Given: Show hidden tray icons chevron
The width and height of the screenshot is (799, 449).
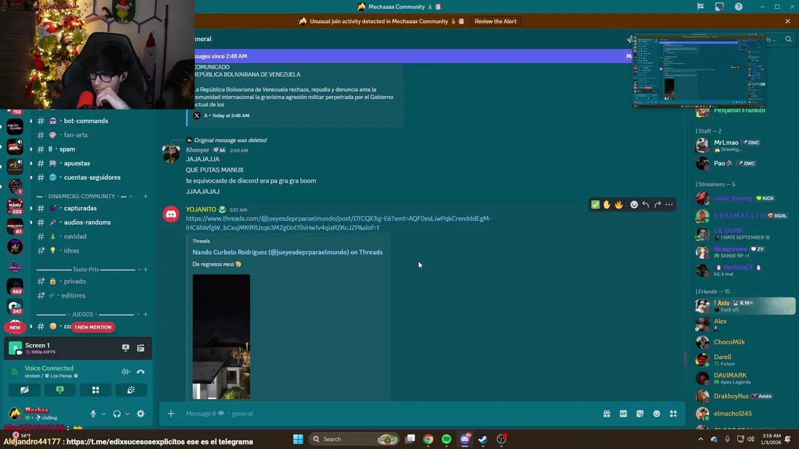Looking at the screenshot, I should (700, 439).
